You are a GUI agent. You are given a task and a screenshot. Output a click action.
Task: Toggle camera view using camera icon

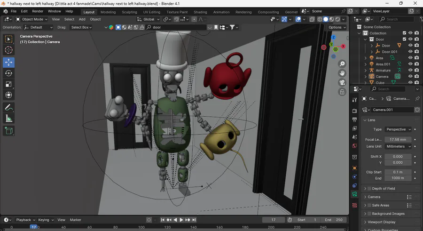pyautogui.click(x=342, y=82)
